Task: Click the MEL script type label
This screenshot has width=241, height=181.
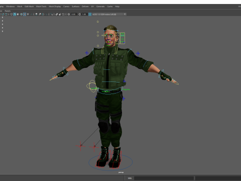Action: tap(130, 178)
